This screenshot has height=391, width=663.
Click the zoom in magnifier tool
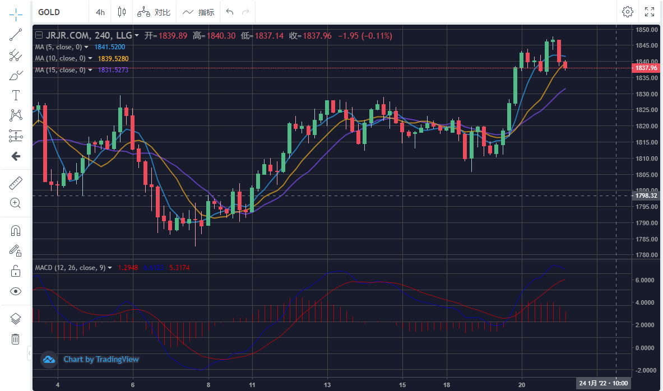pyautogui.click(x=16, y=203)
